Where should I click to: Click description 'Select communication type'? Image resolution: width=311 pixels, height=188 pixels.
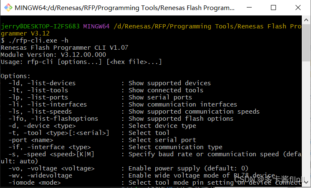pos(175,147)
